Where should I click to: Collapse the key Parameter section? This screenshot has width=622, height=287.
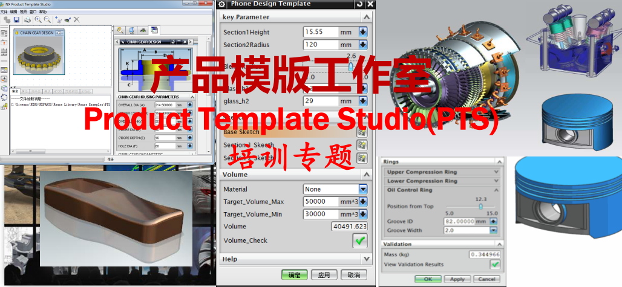tap(367, 17)
